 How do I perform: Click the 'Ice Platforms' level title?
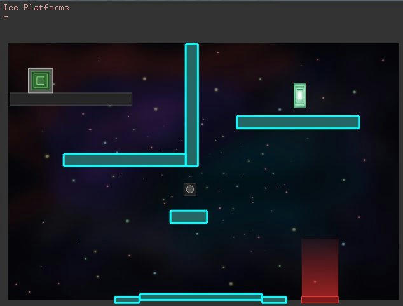[36, 8]
